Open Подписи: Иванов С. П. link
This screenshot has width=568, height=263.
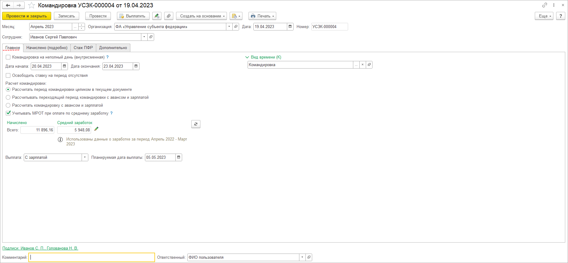point(40,248)
